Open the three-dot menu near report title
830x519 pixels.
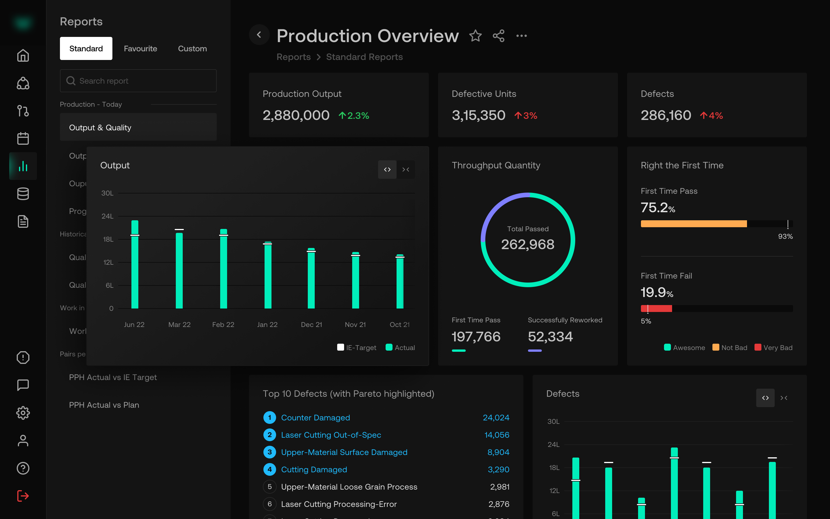click(x=522, y=36)
